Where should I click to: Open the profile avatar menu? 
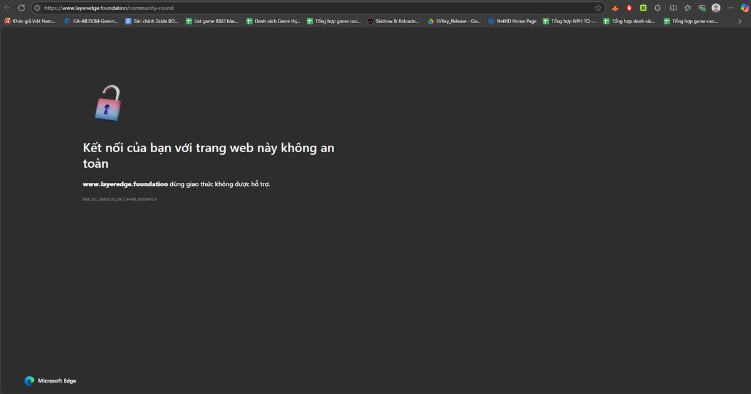(716, 8)
